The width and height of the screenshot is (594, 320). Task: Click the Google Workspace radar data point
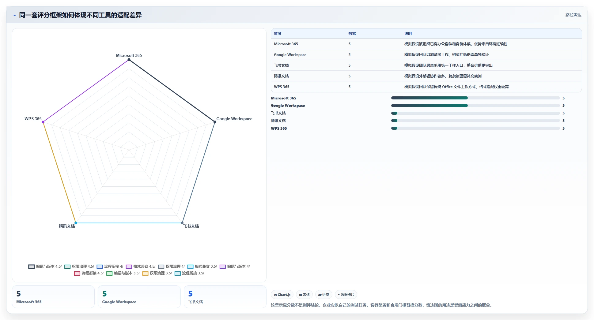pos(215,122)
